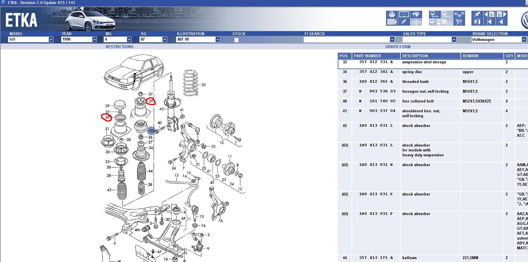This screenshot has width=528, height=262.
Task: Click inside the FI SEARCH input field
Action: pos(346,39)
